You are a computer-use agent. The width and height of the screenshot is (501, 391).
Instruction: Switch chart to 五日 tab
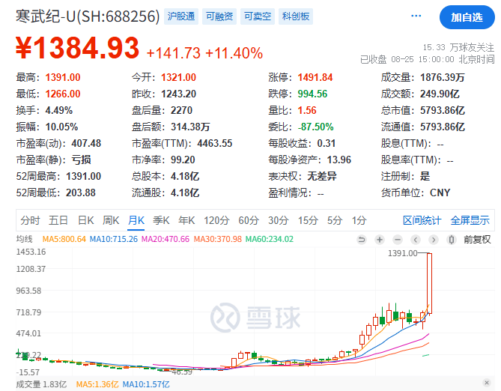click(x=58, y=220)
